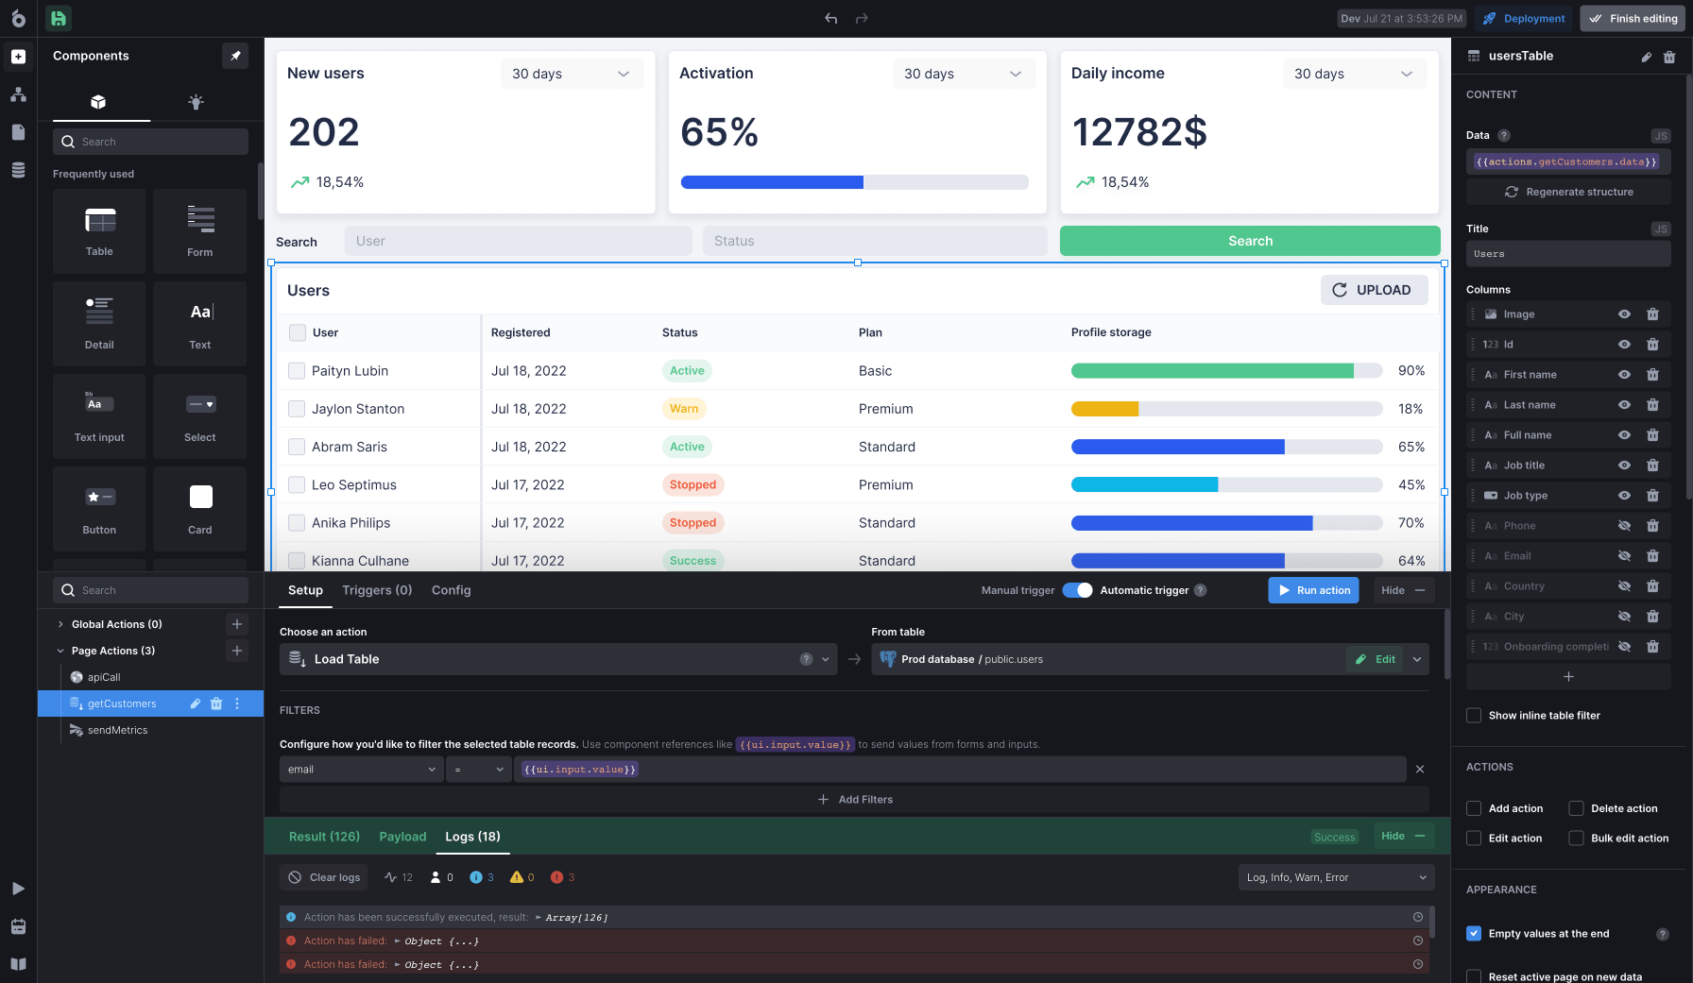Switch to the Triggers tab

(x=376, y=590)
